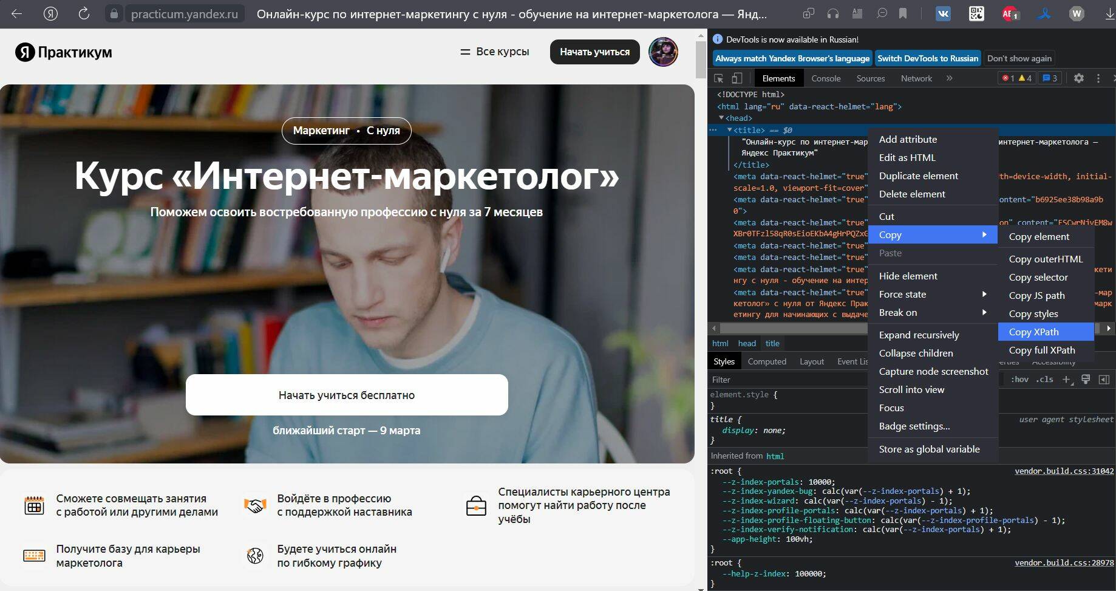Screen dimensions: 1116x591
Task: Click the Filter styles input field
Action: point(788,380)
